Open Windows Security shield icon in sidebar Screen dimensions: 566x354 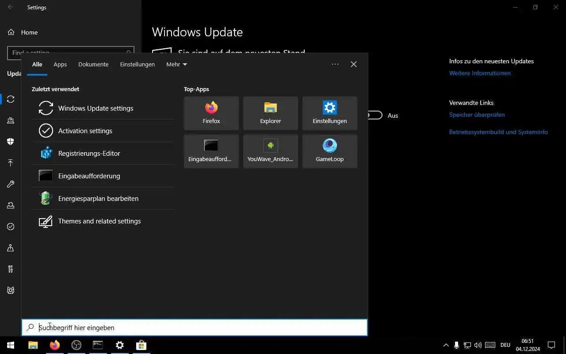(x=11, y=142)
